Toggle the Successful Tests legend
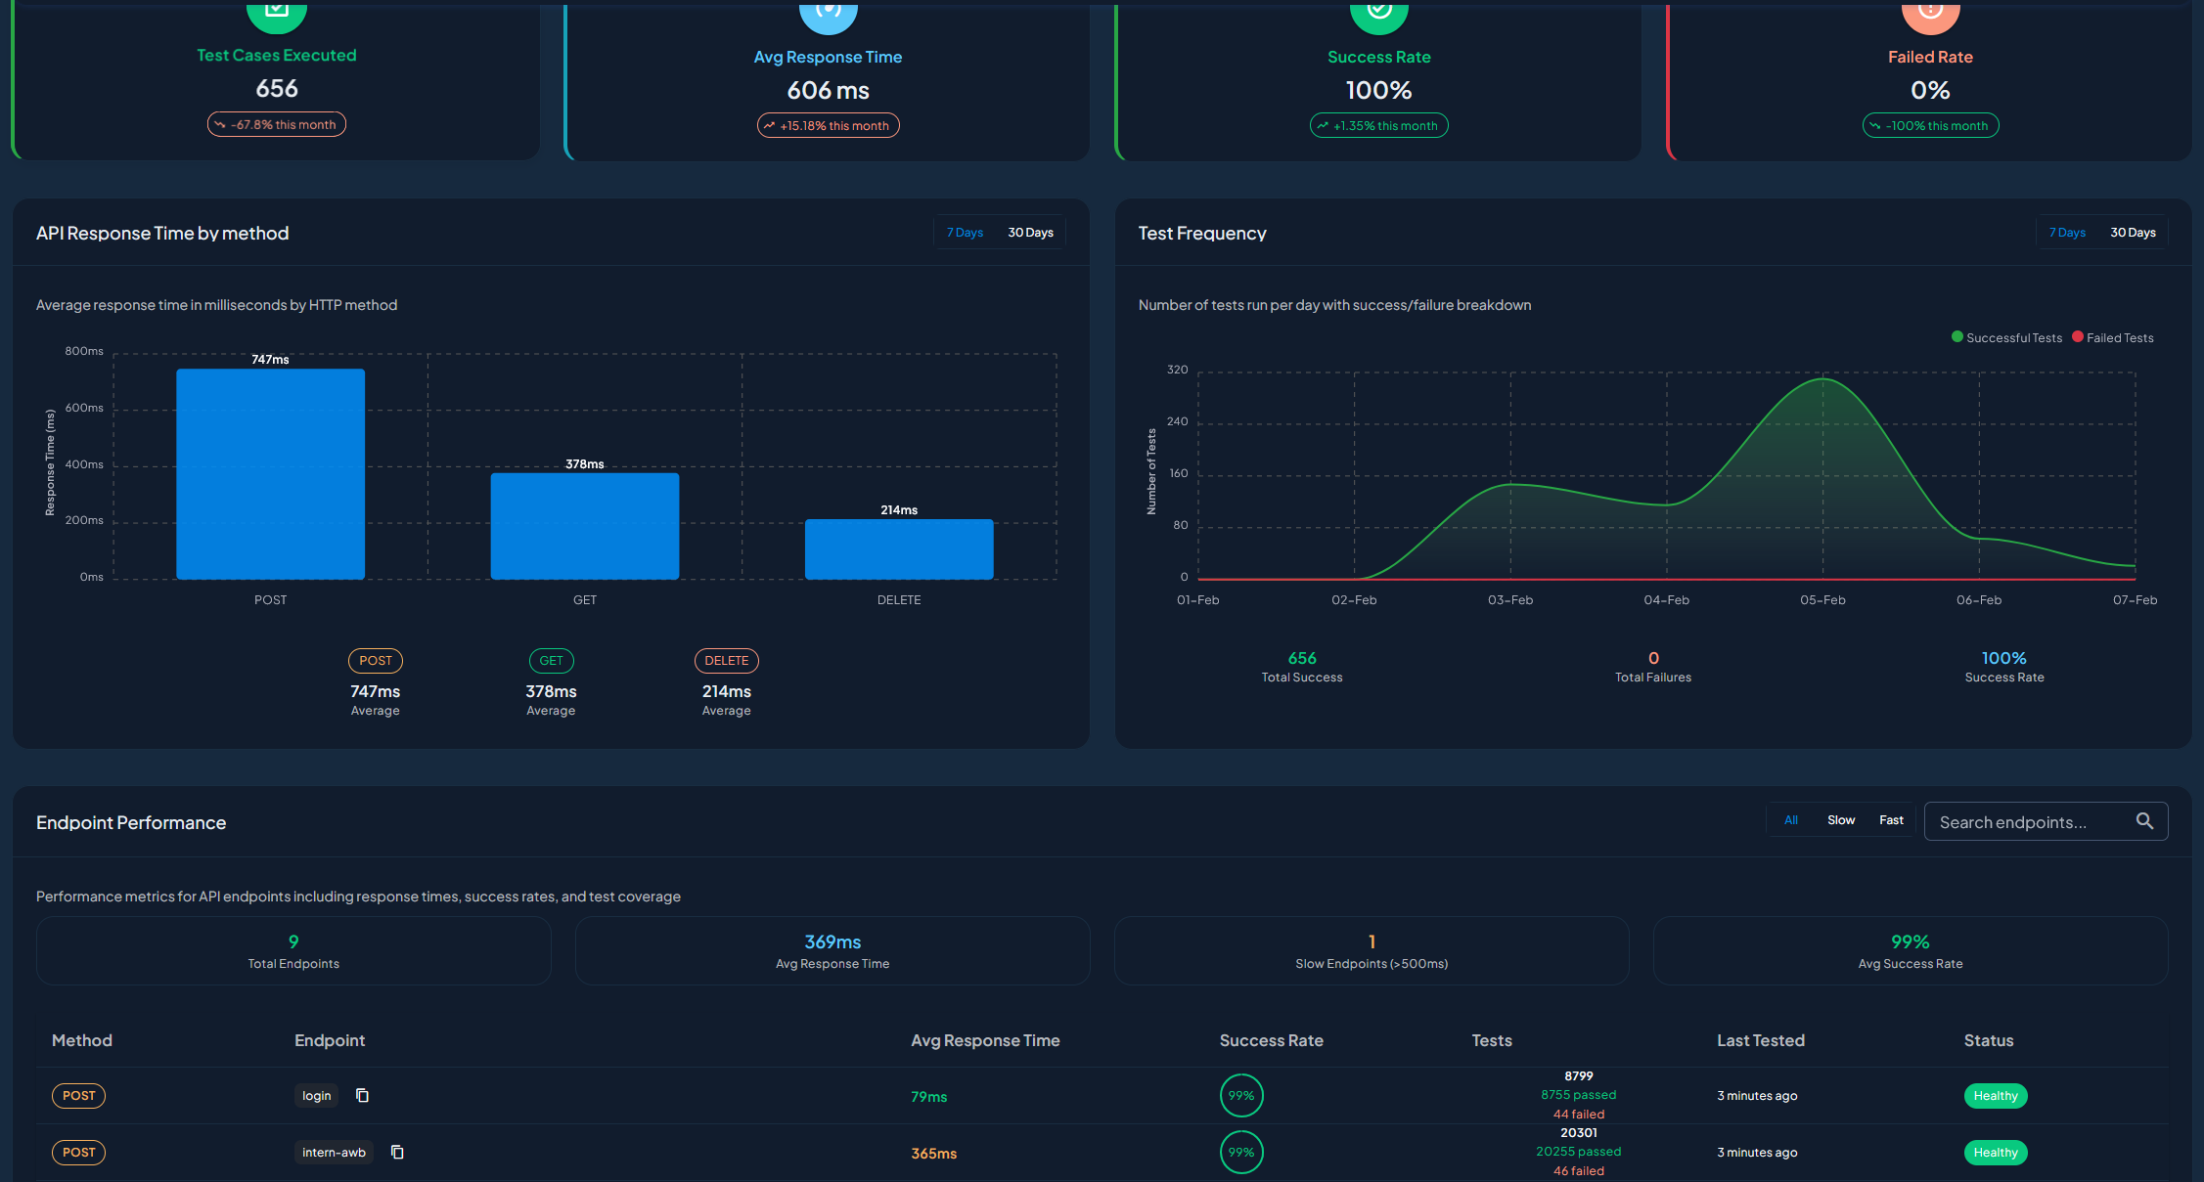The height and width of the screenshot is (1182, 2204). point(2006,337)
